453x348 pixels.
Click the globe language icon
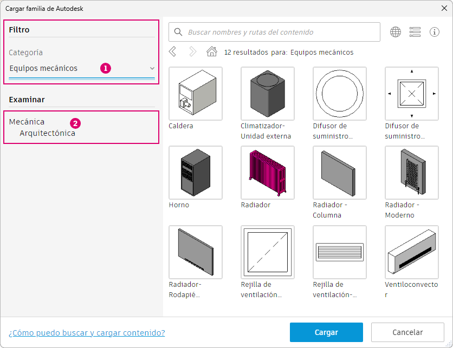pyautogui.click(x=396, y=32)
